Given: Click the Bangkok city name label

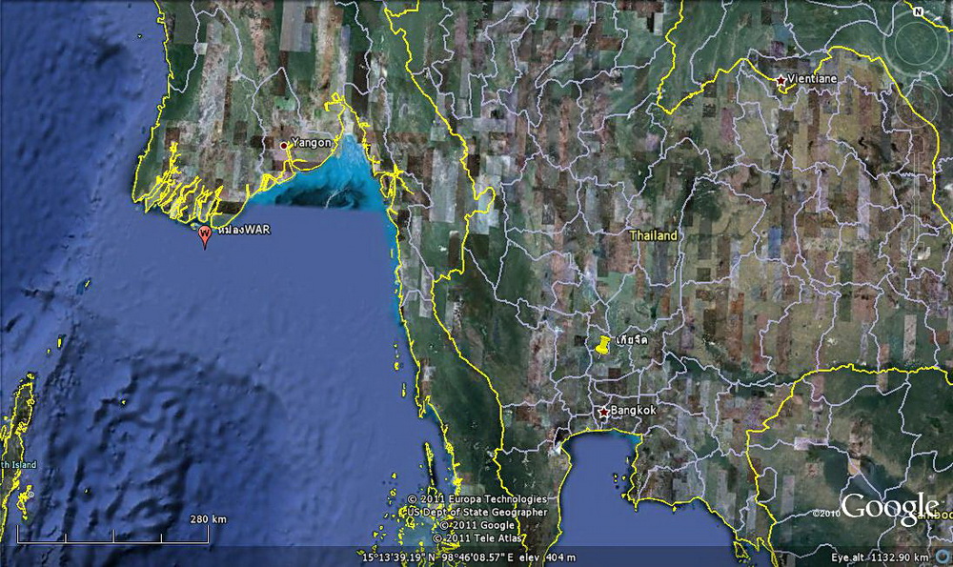Looking at the screenshot, I should [634, 411].
